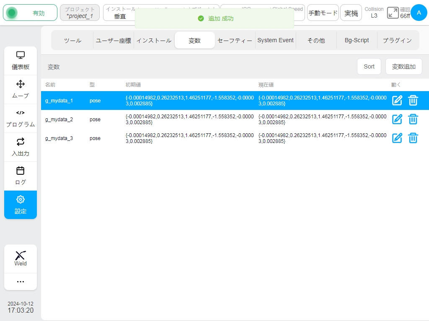Switch to the セーフティー tab
429x321 pixels.
click(235, 41)
